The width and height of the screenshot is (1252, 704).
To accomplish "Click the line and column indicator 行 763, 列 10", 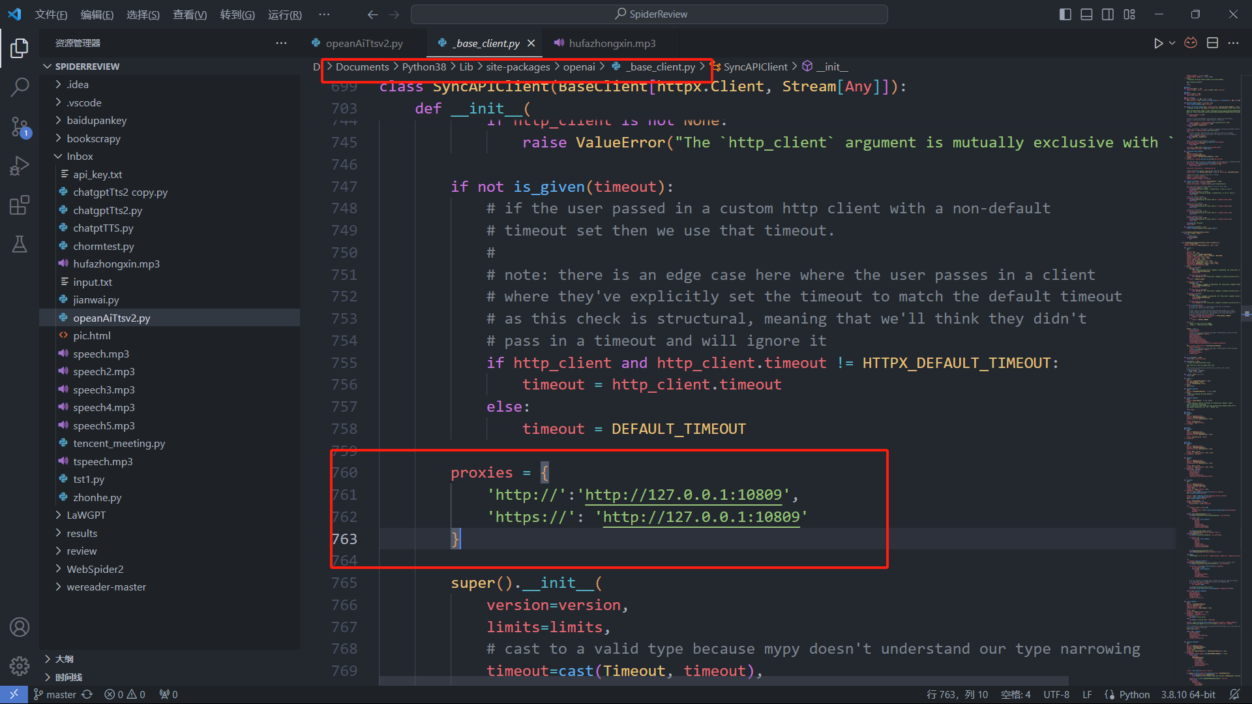I will [x=957, y=695].
